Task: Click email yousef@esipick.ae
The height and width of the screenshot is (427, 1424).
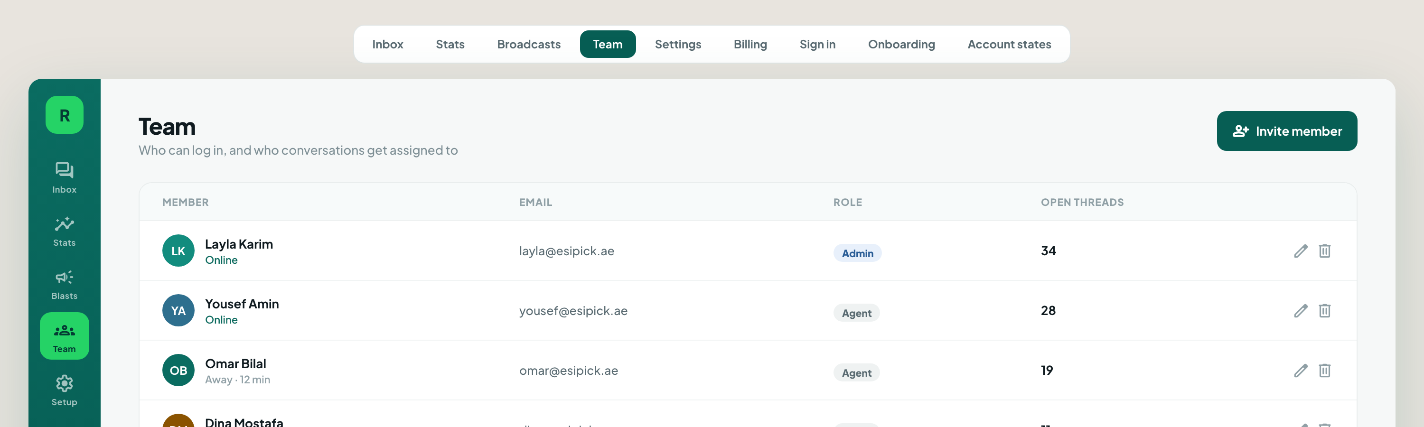Action: click(573, 311)
